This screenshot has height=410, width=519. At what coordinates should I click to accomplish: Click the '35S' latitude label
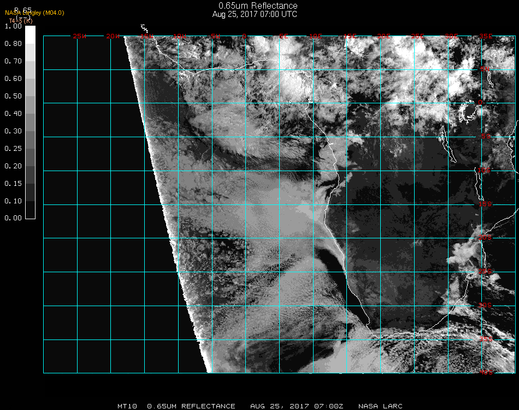pos(486,339)
